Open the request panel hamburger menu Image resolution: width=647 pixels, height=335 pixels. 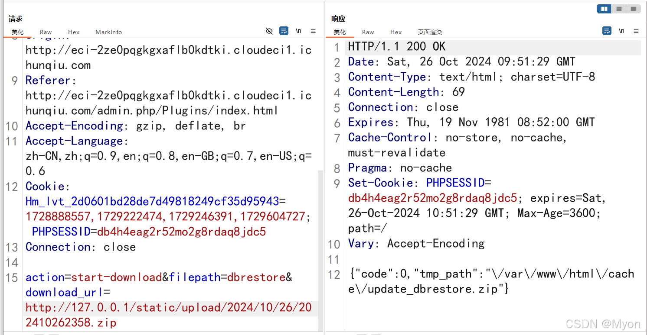[x=313, y=31]
